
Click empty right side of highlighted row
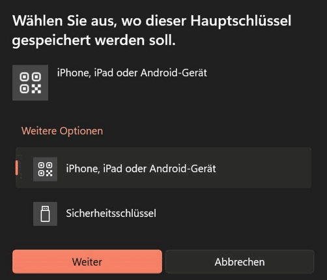pos(264,168)
